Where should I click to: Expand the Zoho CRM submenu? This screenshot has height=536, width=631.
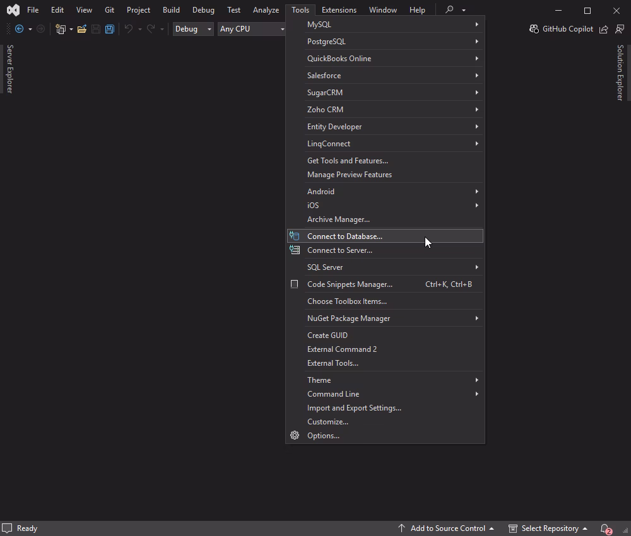point(386,109)
